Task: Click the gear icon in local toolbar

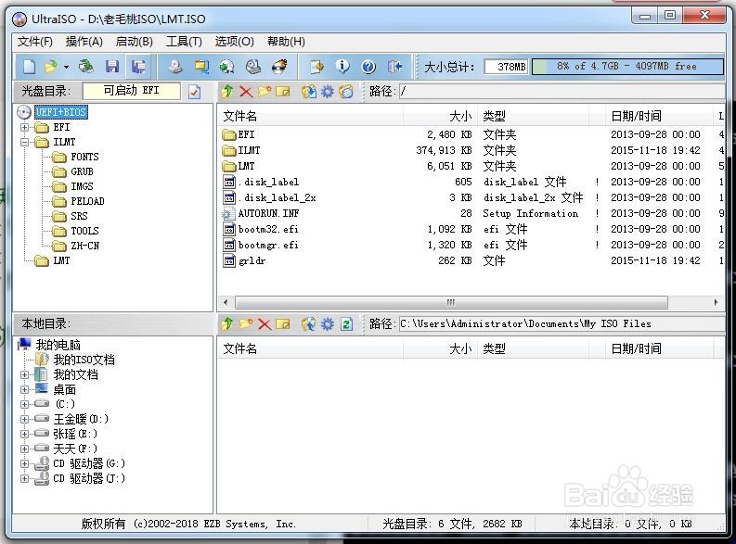Action: click(328, 323)
